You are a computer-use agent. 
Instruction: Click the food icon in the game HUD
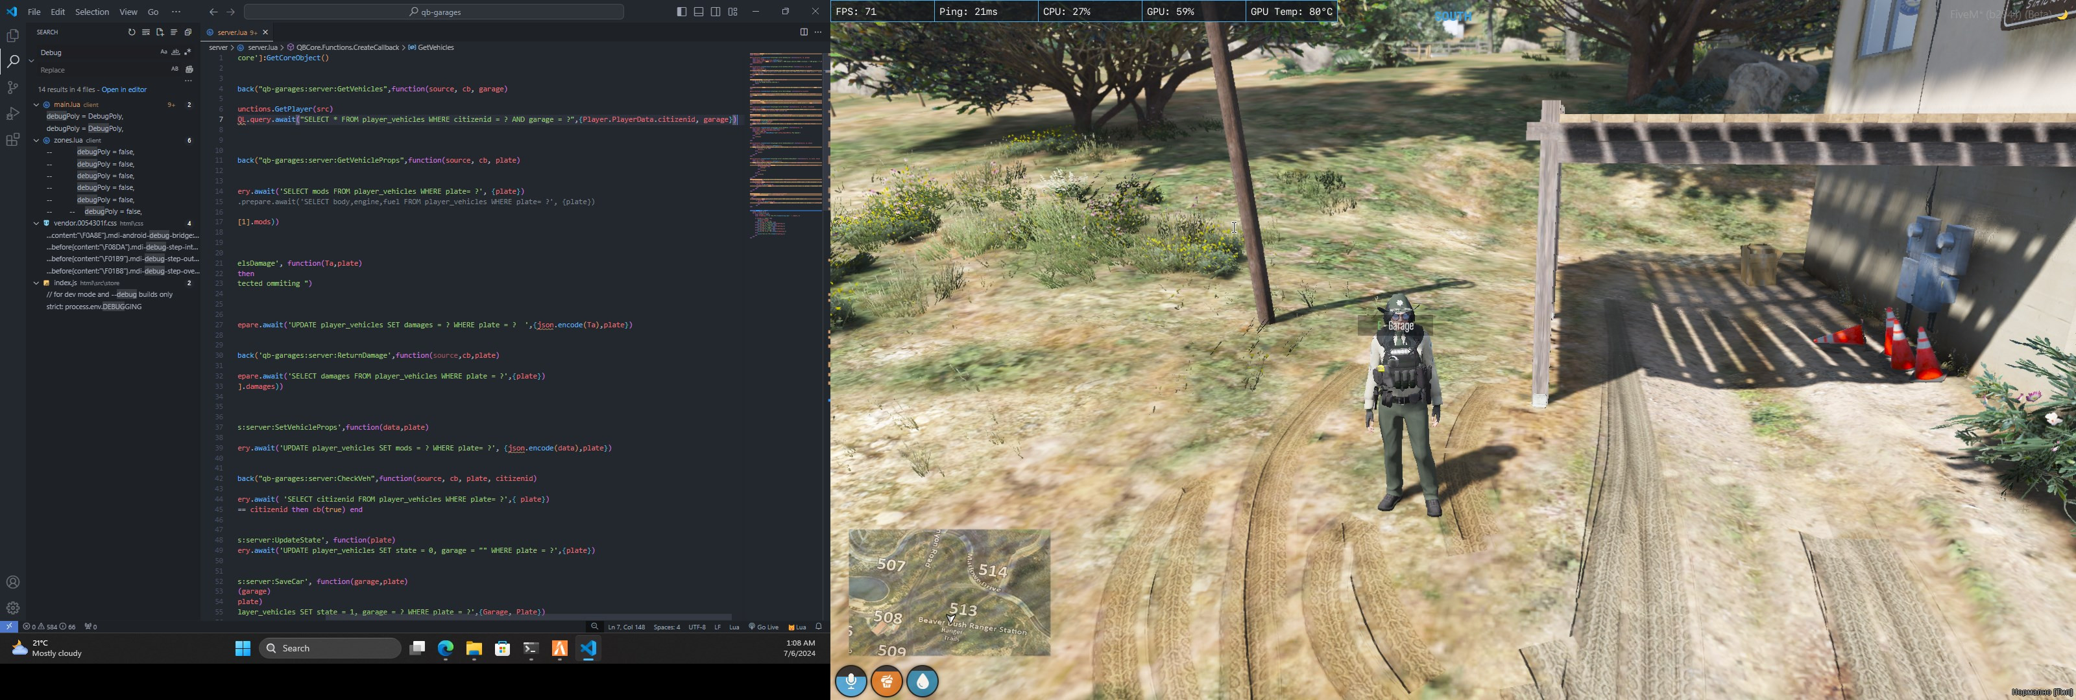click(x=887, y=682)
